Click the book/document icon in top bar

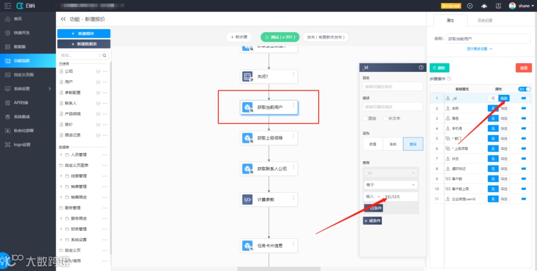[498, 6]
